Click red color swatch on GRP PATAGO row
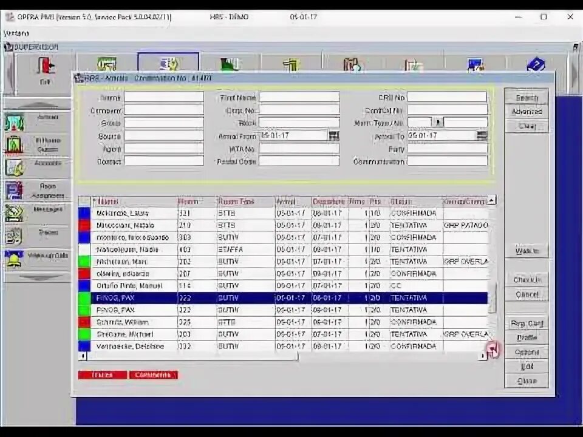This screenshot has height=437, width=583. pyautogui.click(x=84, y=225)
